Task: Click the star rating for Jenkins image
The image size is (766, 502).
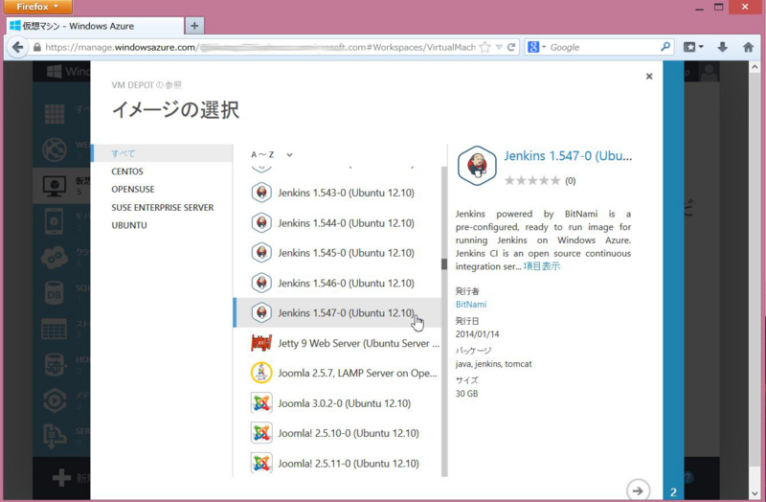Action: pos(532,181)
